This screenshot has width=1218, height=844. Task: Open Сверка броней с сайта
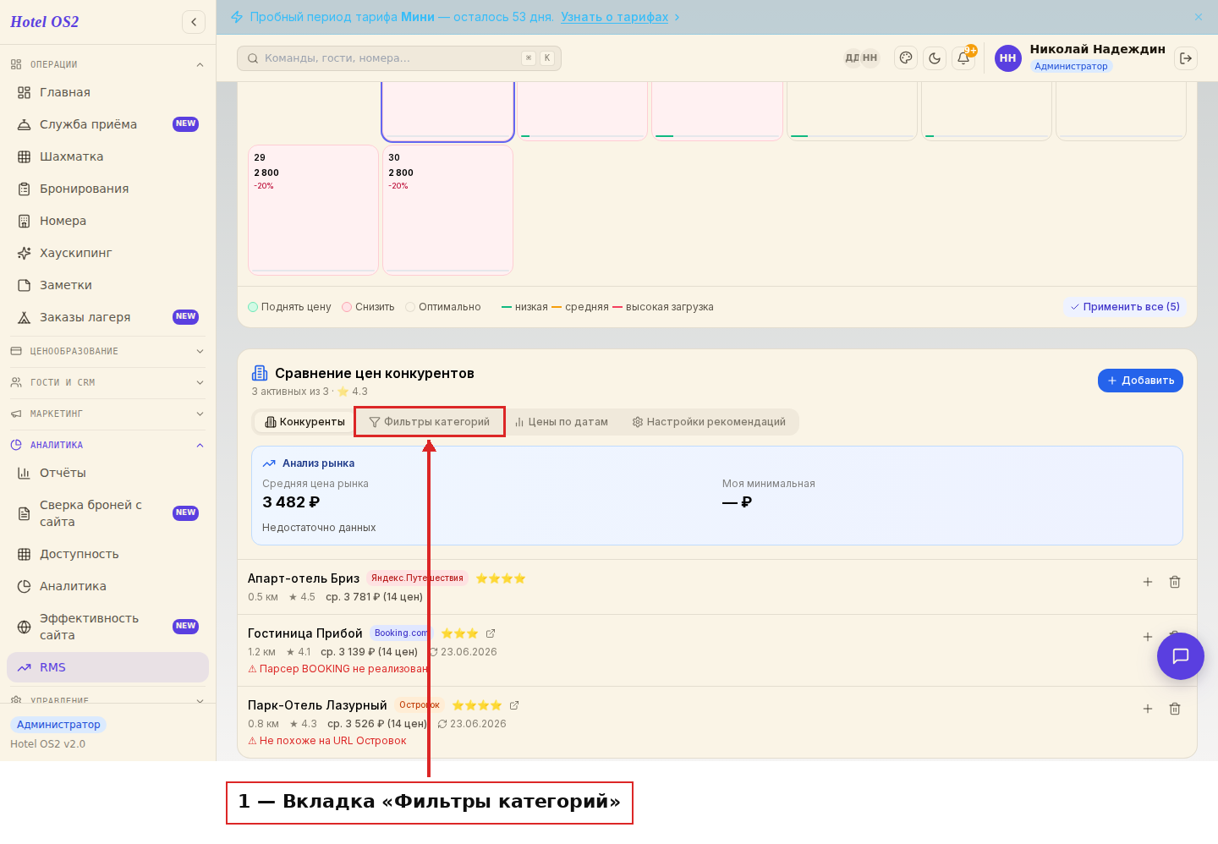[107, 513]
